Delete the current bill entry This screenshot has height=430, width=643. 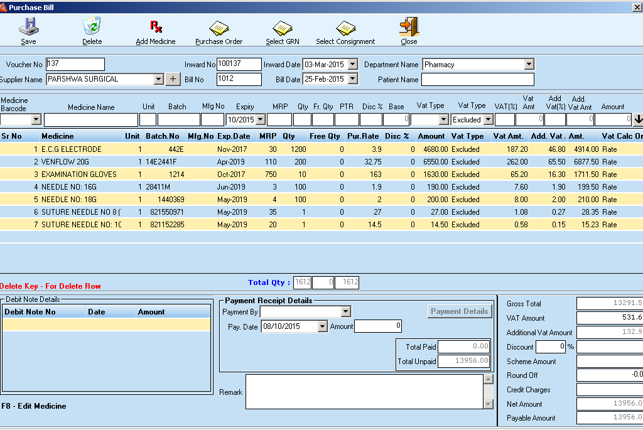pos(92,30)
